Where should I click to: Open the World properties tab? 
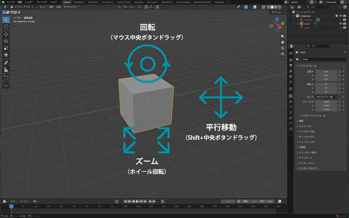[291, 82]
